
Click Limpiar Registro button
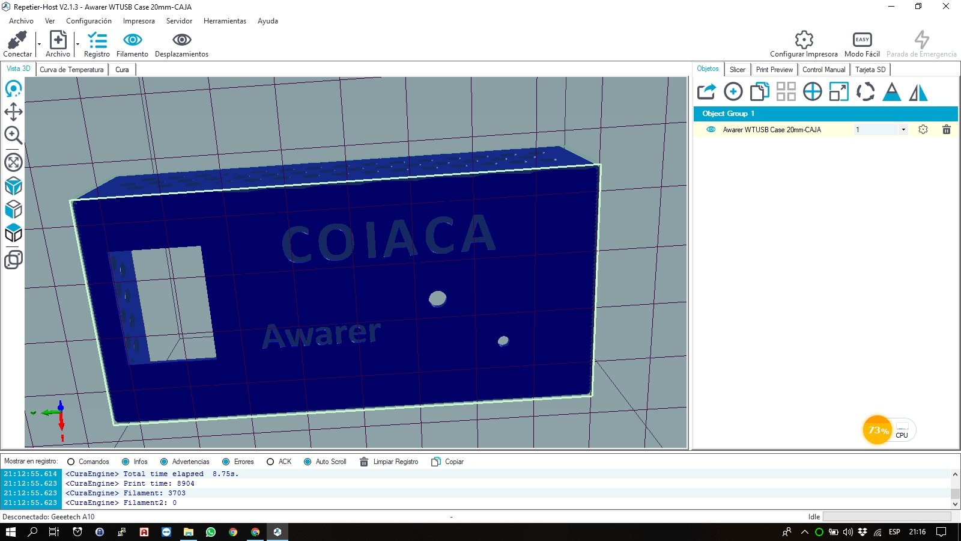tap(389, 462)
